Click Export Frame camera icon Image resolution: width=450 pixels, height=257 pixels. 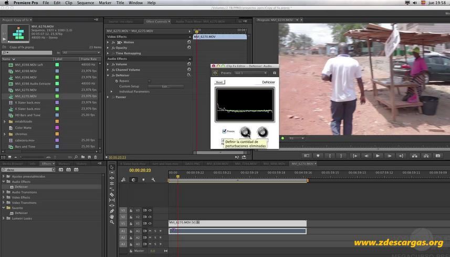tap(437, 156)
